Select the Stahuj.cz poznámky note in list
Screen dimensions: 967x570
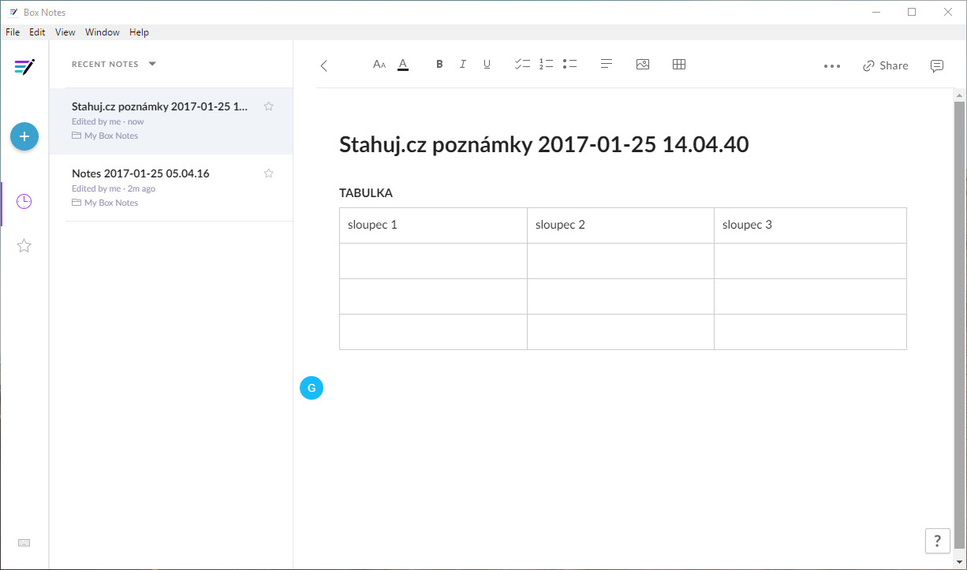(171, 121)
